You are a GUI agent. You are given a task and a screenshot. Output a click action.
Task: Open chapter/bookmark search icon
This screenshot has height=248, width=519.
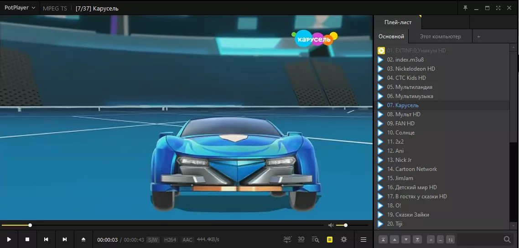[x=316, y=239]
